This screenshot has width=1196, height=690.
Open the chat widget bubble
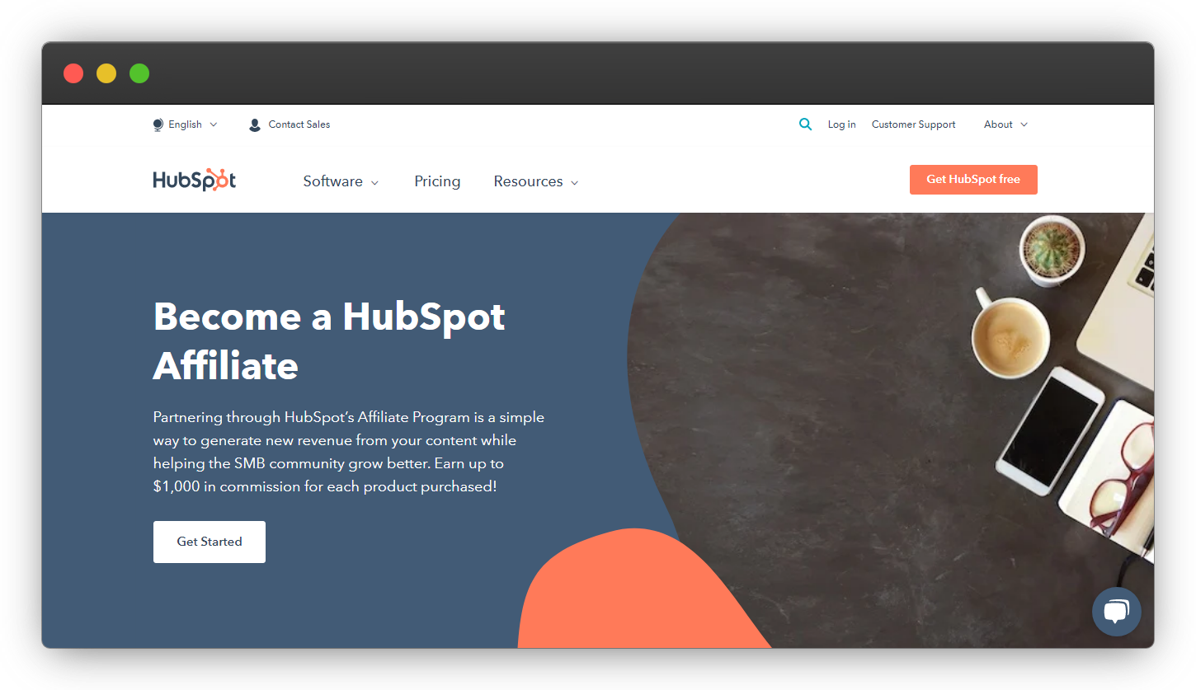pyautogui.click(x=1116, y=612)
